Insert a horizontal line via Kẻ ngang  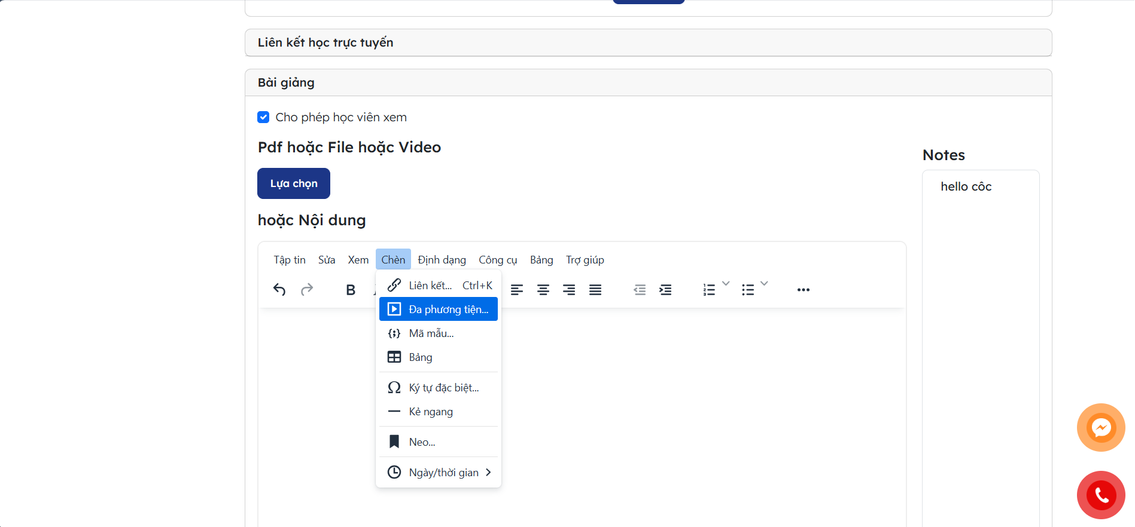[439, 412]
